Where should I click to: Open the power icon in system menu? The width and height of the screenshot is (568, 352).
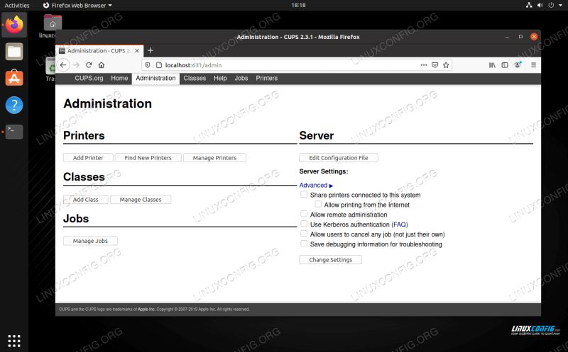pyautogui.click(x=551, y=5)
